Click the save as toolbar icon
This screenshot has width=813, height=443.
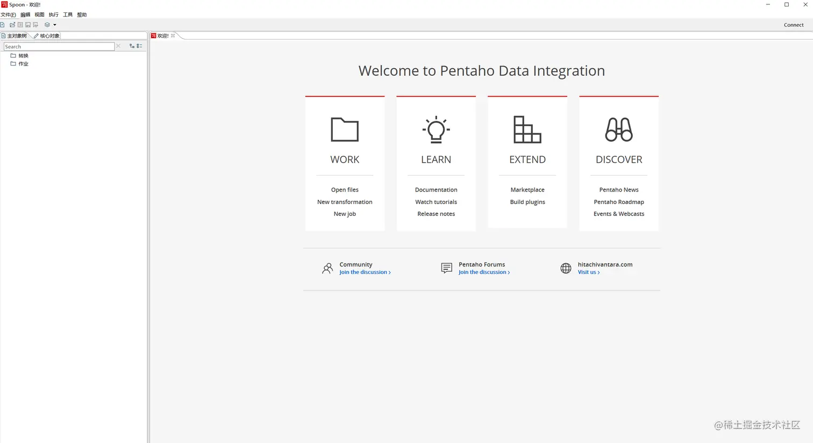pos(35,25)
